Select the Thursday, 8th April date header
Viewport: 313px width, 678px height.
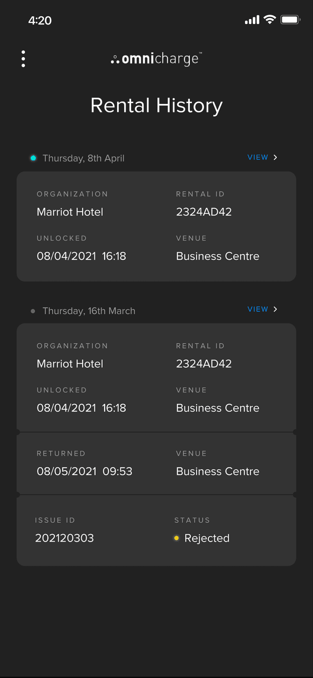tap(83, 158)
